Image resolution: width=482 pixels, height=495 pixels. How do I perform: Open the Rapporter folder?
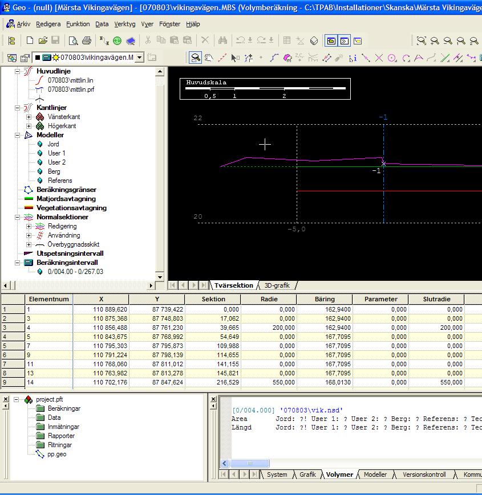coord(61,436)
